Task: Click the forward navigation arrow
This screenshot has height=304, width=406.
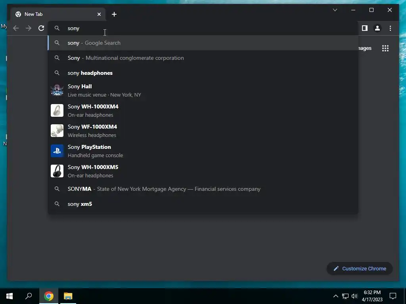Action: click(29, 28)
